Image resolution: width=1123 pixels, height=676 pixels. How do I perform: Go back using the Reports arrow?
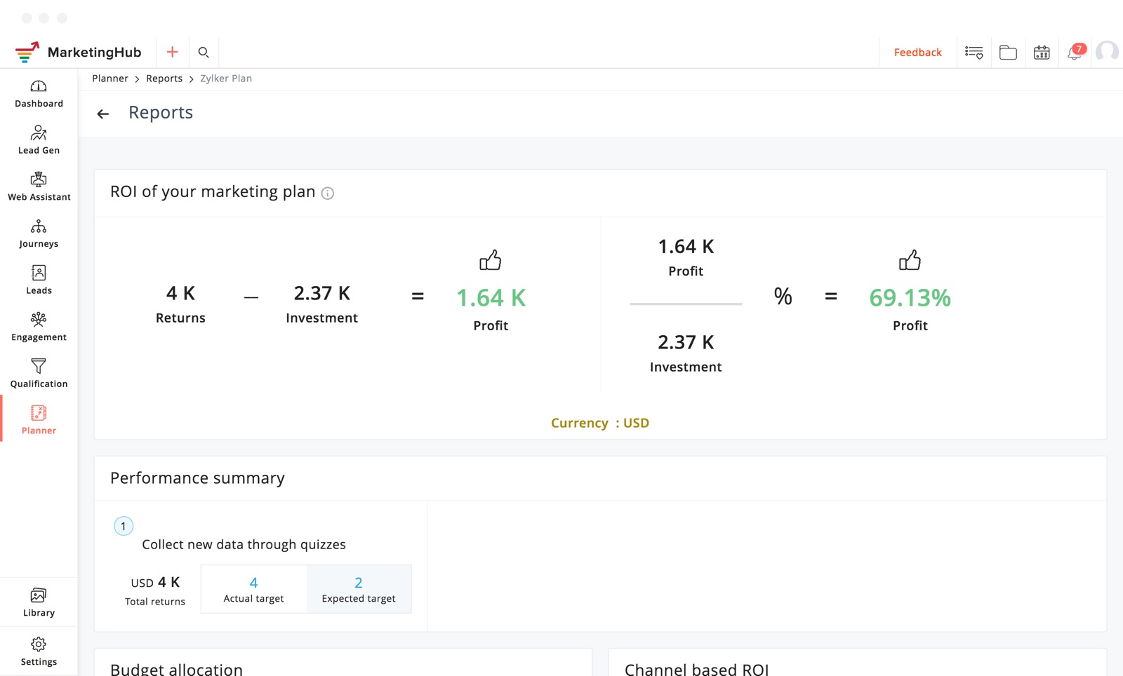103,114
